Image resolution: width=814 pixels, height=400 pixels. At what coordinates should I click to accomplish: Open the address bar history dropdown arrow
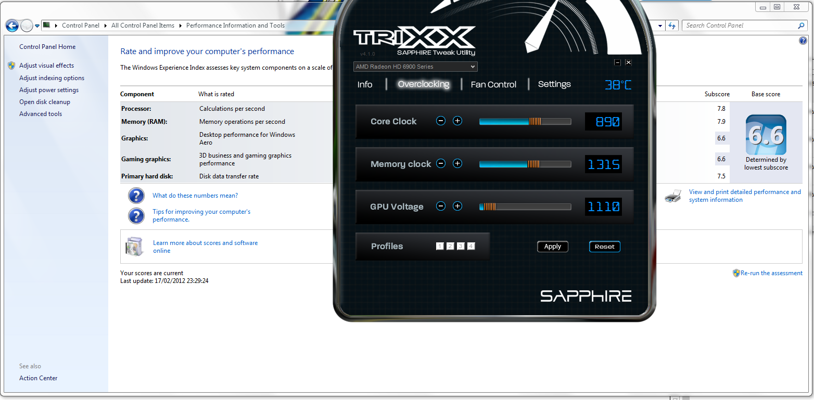click(660, 25)
